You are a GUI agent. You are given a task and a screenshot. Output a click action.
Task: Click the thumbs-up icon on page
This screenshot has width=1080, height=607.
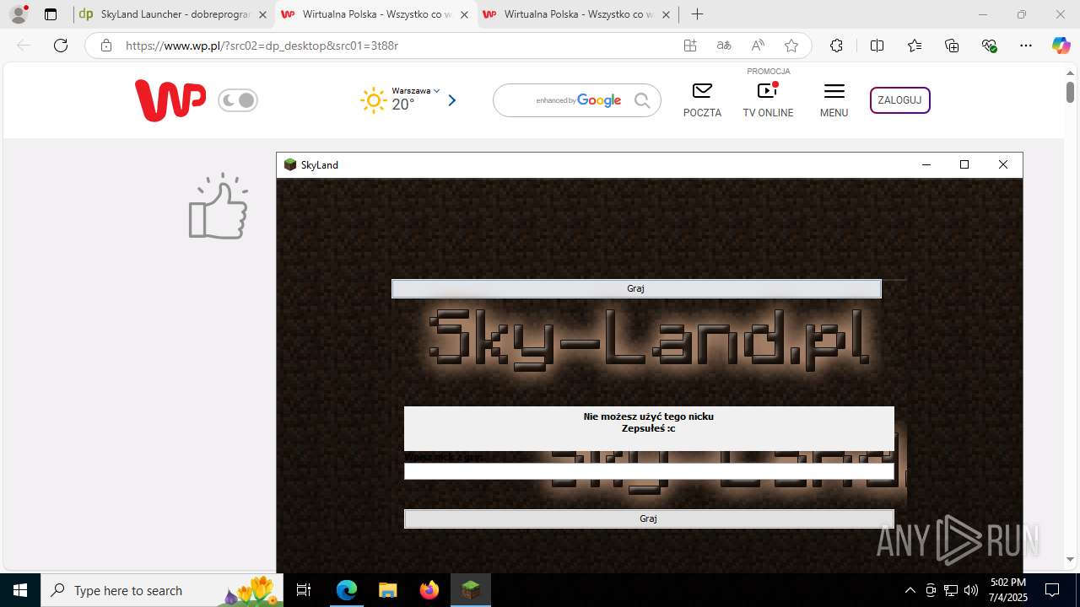pos(219,207)
